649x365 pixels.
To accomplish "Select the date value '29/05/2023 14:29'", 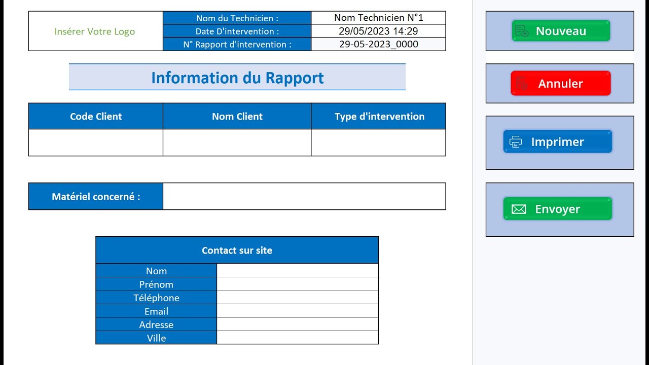I will point(378,31).
